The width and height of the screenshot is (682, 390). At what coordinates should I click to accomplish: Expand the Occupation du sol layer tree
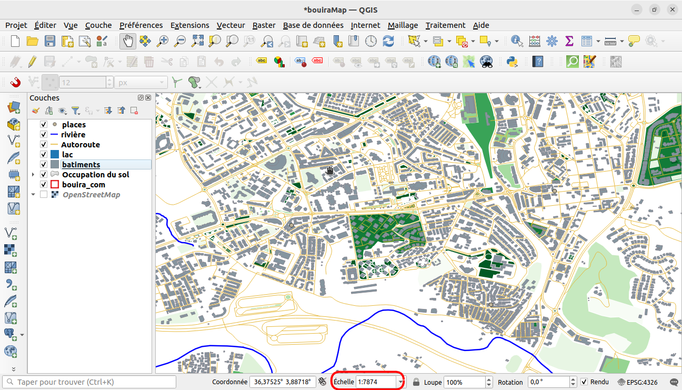pos(34,175)
